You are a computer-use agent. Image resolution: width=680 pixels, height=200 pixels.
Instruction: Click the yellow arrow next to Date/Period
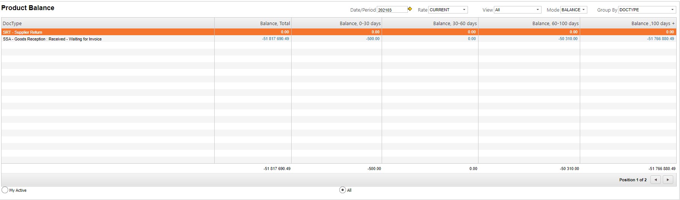[x=410, y=9]
